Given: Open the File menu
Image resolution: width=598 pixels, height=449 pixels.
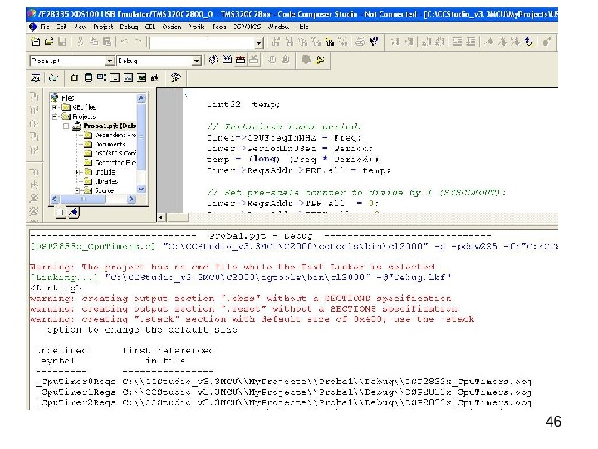Looking at the screenshot, I should click(x=45, y=27).
